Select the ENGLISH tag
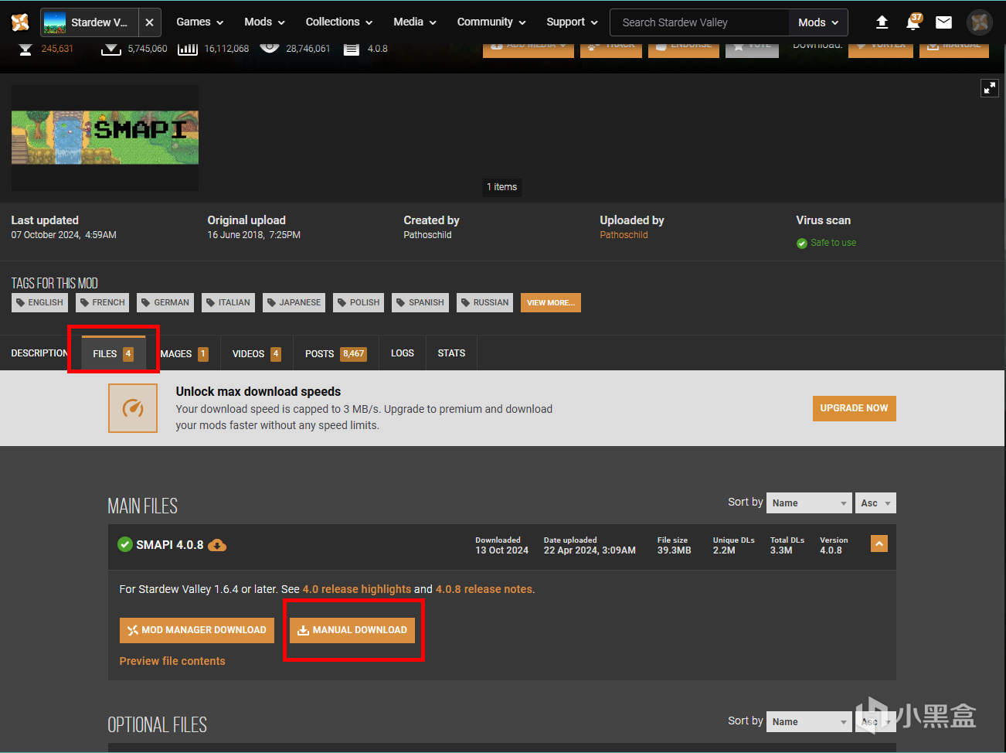Viewport: 1006px width, 753px height. tap(39, 302)
